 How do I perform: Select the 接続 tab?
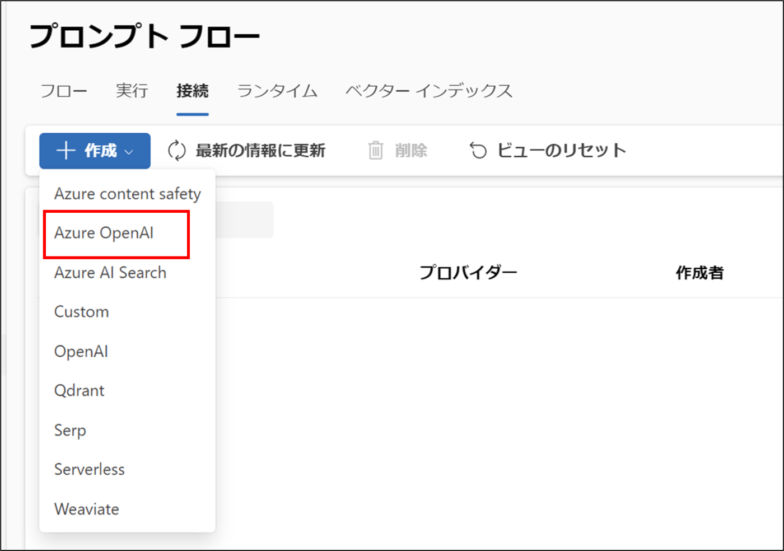pos(193,91)
